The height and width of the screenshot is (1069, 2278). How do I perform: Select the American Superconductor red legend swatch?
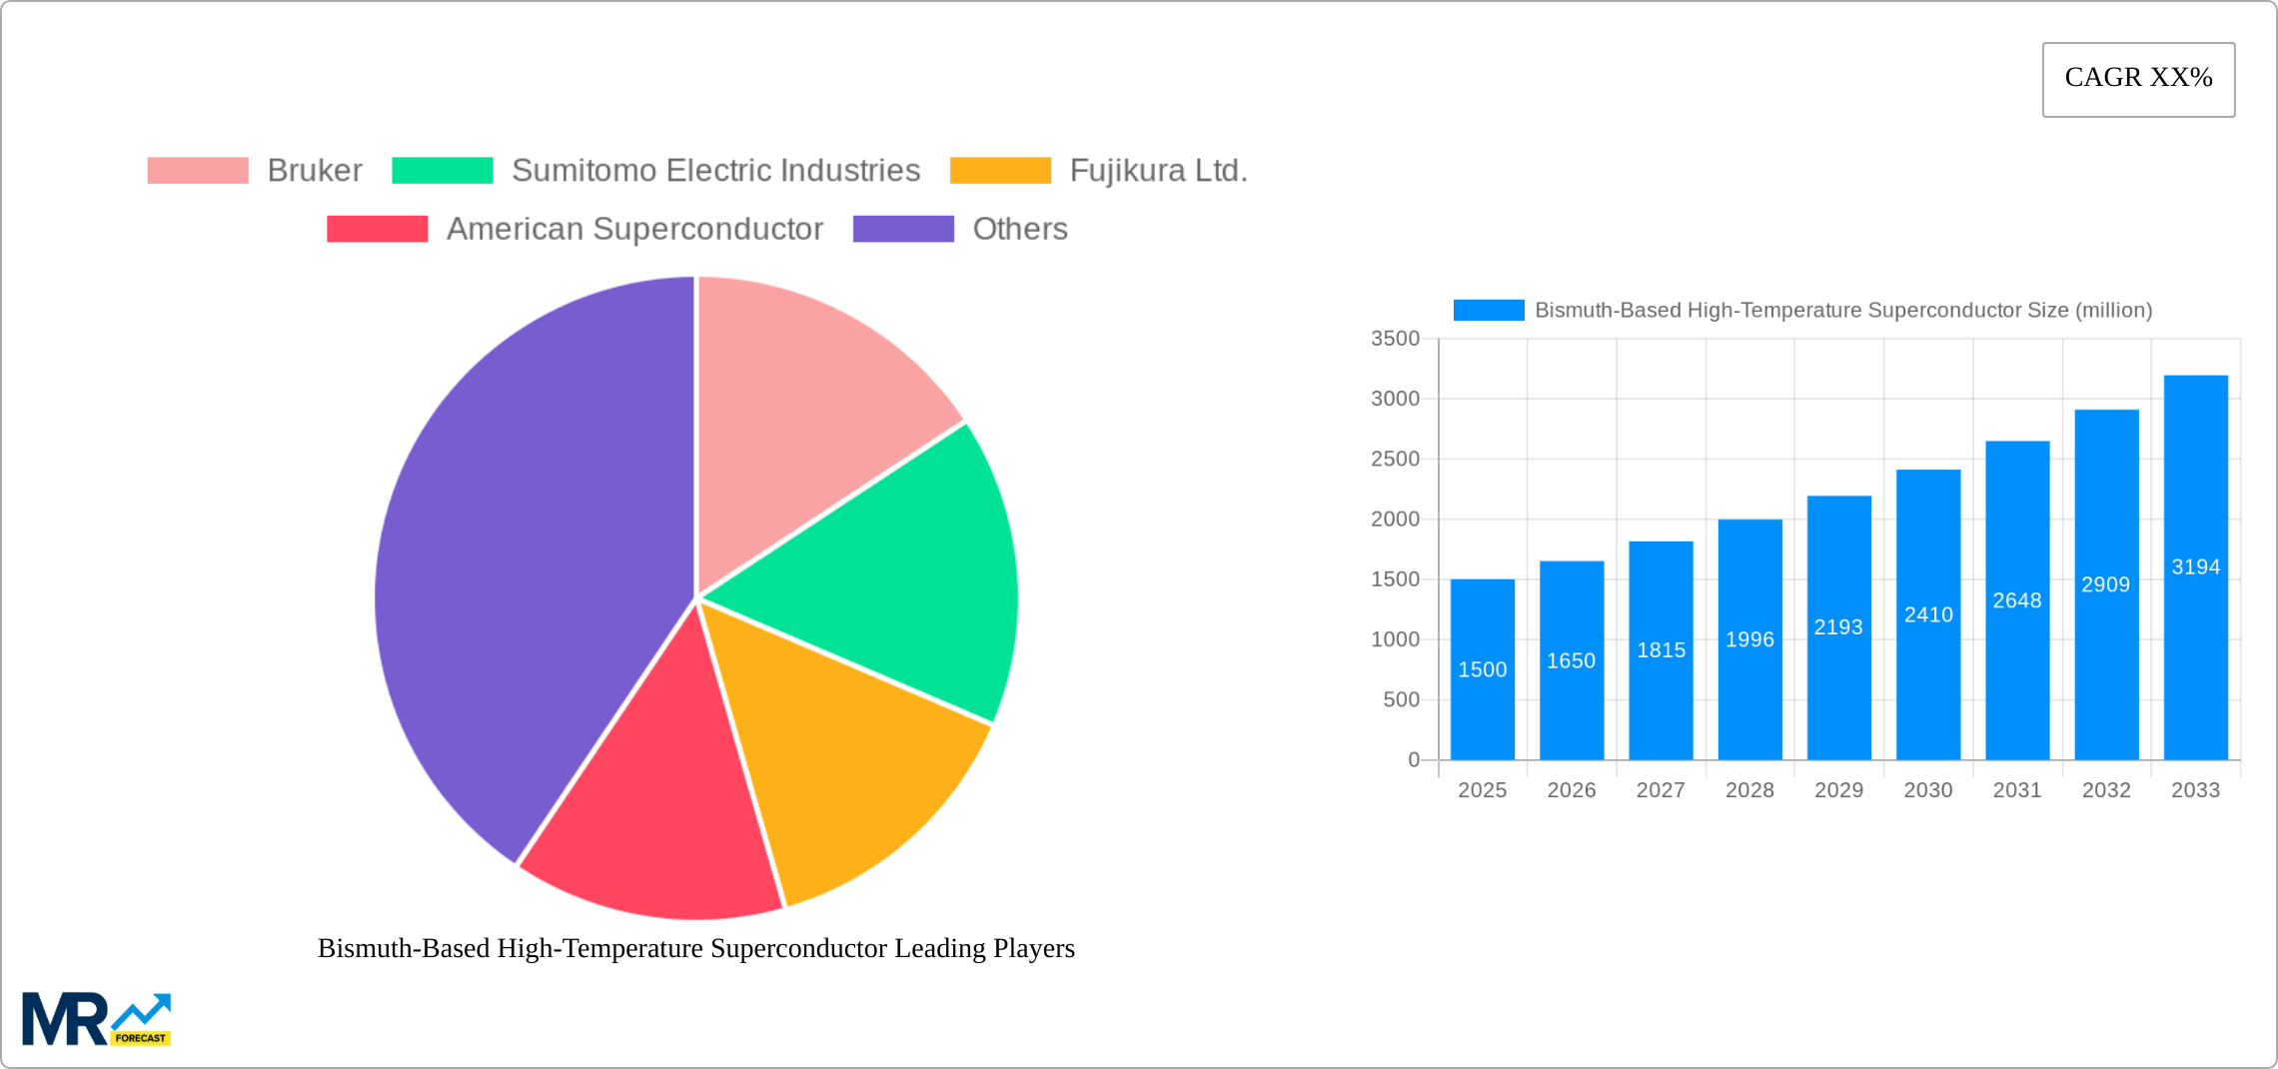pos(377,229)
